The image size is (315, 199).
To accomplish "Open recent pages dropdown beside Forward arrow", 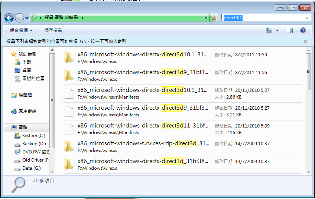I will coord(27,18).
